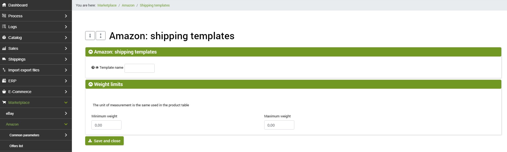The height and width of the screenshot is (152, 507).
Task: Click the Shippings truck icon in the sidebar
Action: tap(4, 59)
